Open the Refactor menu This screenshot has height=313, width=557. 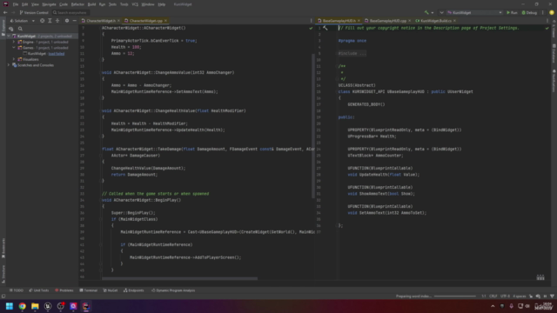[x=77, y=4]
